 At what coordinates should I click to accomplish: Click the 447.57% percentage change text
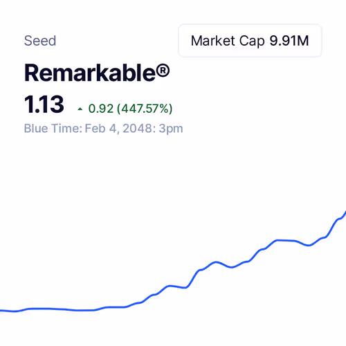[x=145, y=109]
